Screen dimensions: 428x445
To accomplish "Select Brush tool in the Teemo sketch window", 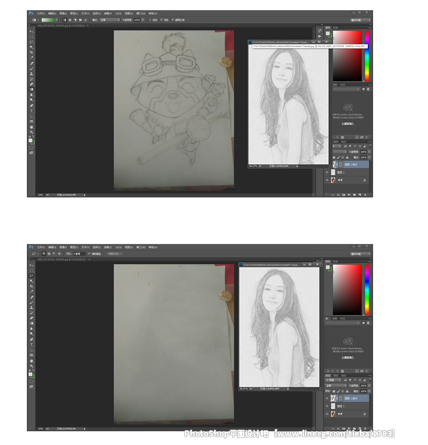I will (x=31, y=69).
